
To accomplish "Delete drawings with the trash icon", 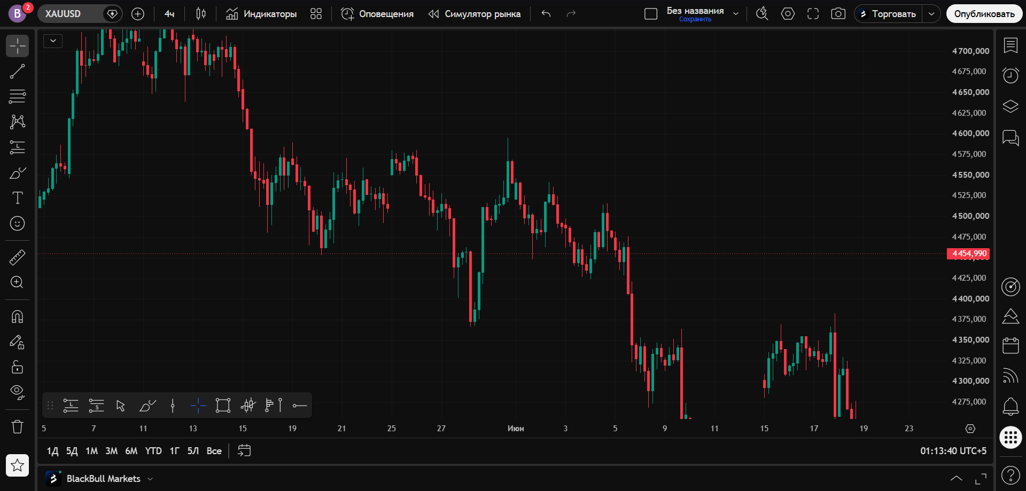I will [18, 426].
